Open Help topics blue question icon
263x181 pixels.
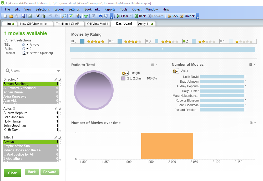click(x=101, y=16)
